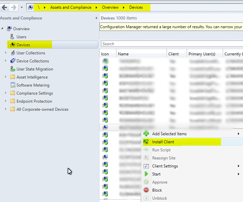
Task: Select User State Migration node
Action: (35, 69)
